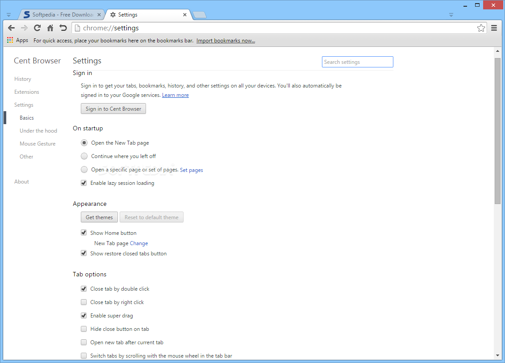Close the Settings tab
The height and width of the screenshot is (363, 505).
click(x=185, y=14)
